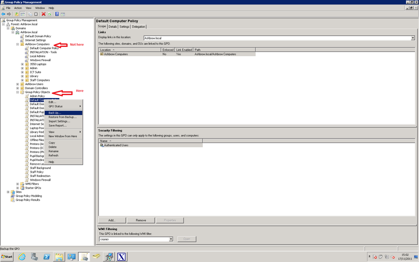The height and width of the screenshot is (262, 419).
Task: Collapse the Domains tree node
Action: [x=8, y=28]
